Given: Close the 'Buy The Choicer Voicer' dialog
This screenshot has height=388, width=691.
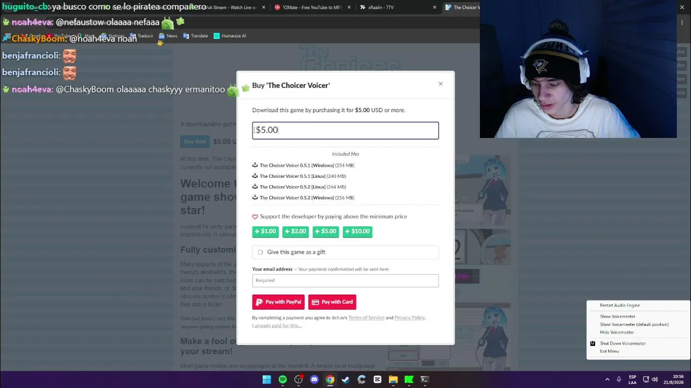Looking at the screenshot, I should coord(440,84).
